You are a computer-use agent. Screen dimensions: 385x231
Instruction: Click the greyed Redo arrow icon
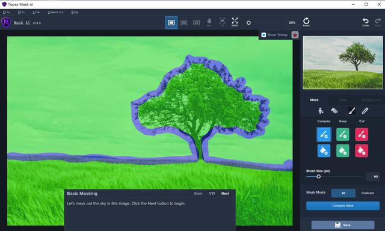378,22
